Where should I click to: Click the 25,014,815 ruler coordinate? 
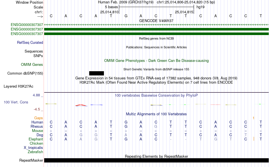(184, 12)
